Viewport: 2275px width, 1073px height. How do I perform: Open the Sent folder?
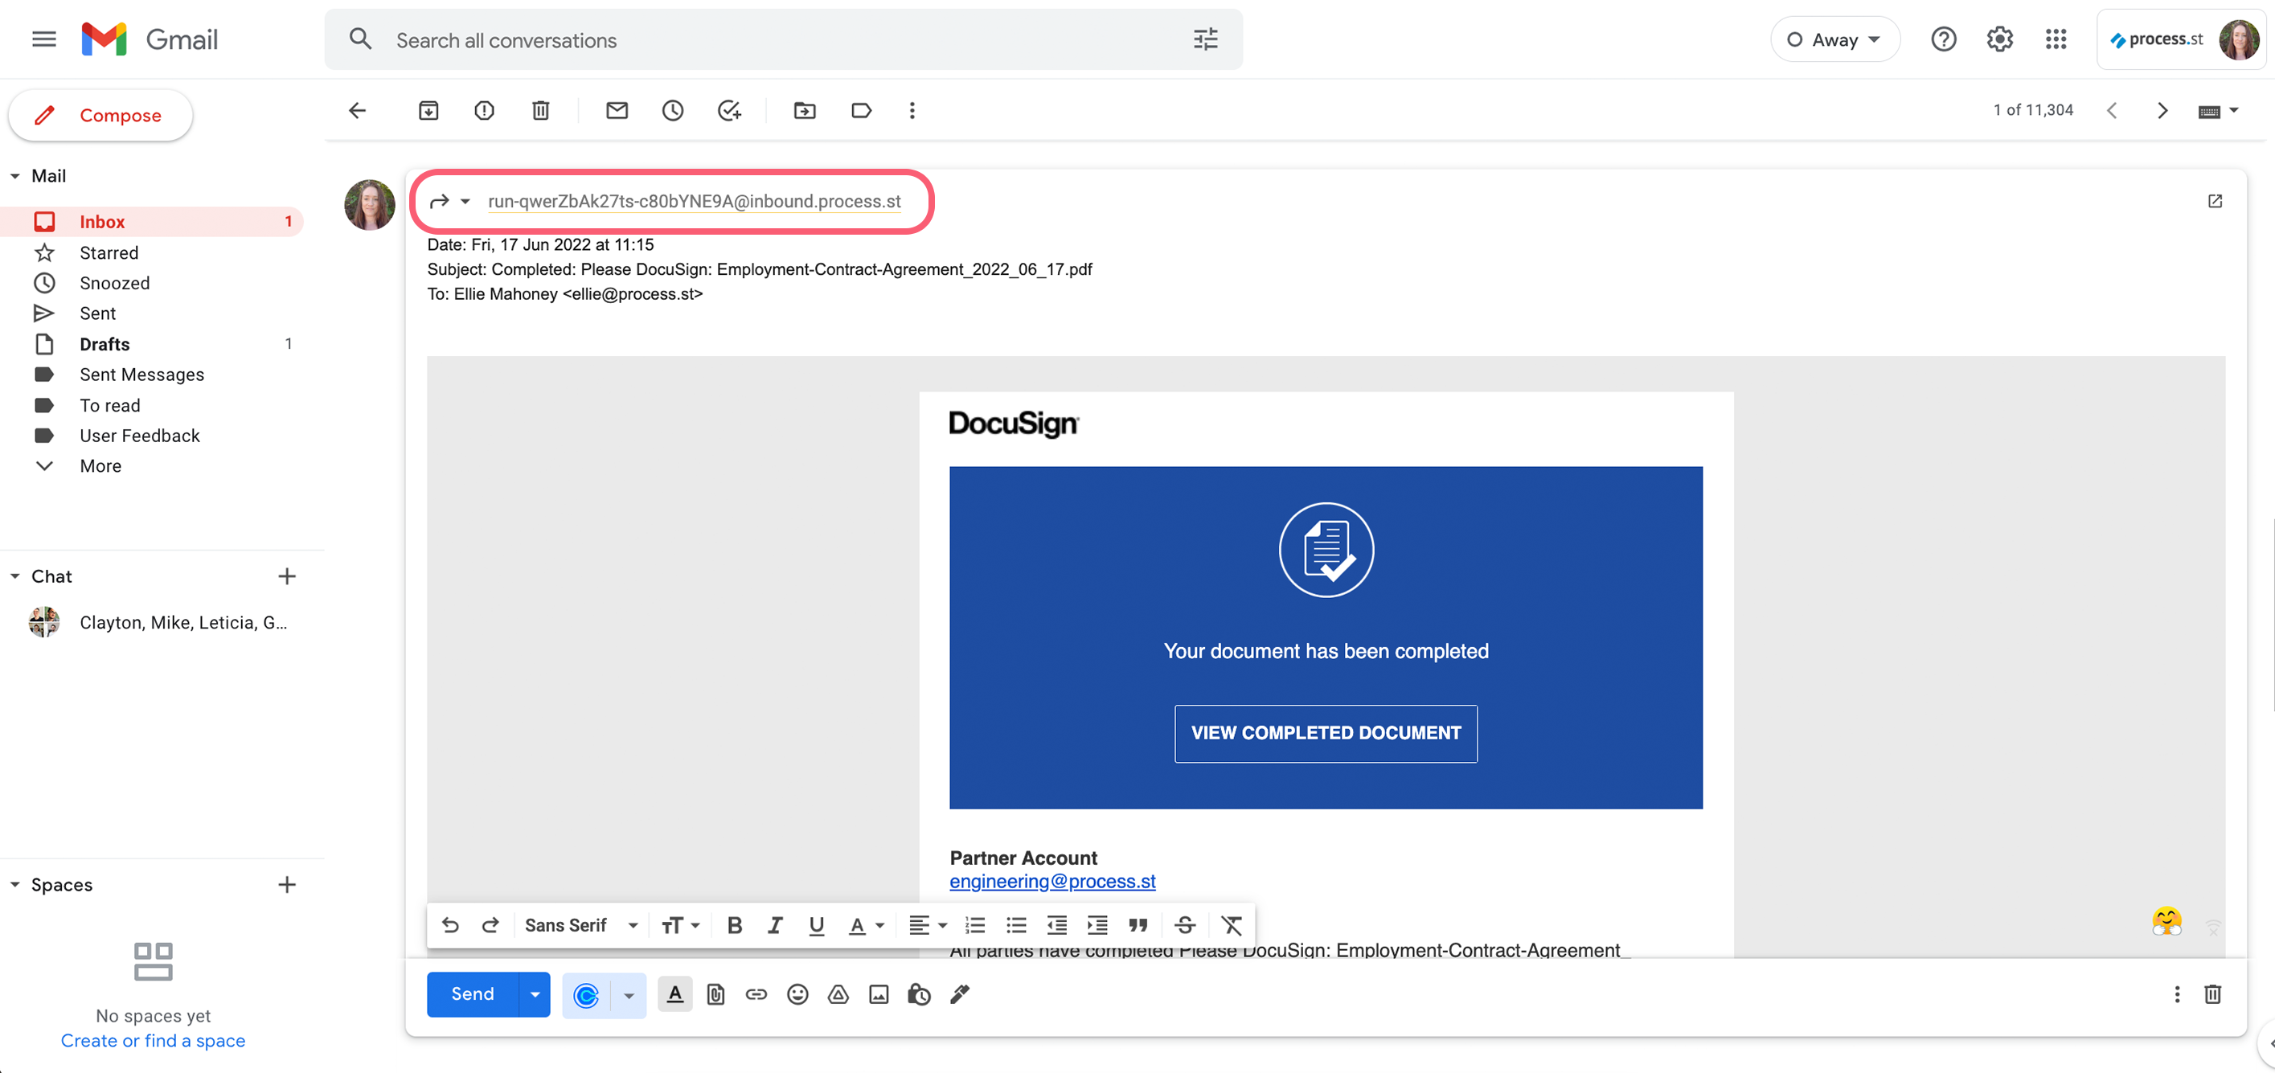(x=151, y=313)
